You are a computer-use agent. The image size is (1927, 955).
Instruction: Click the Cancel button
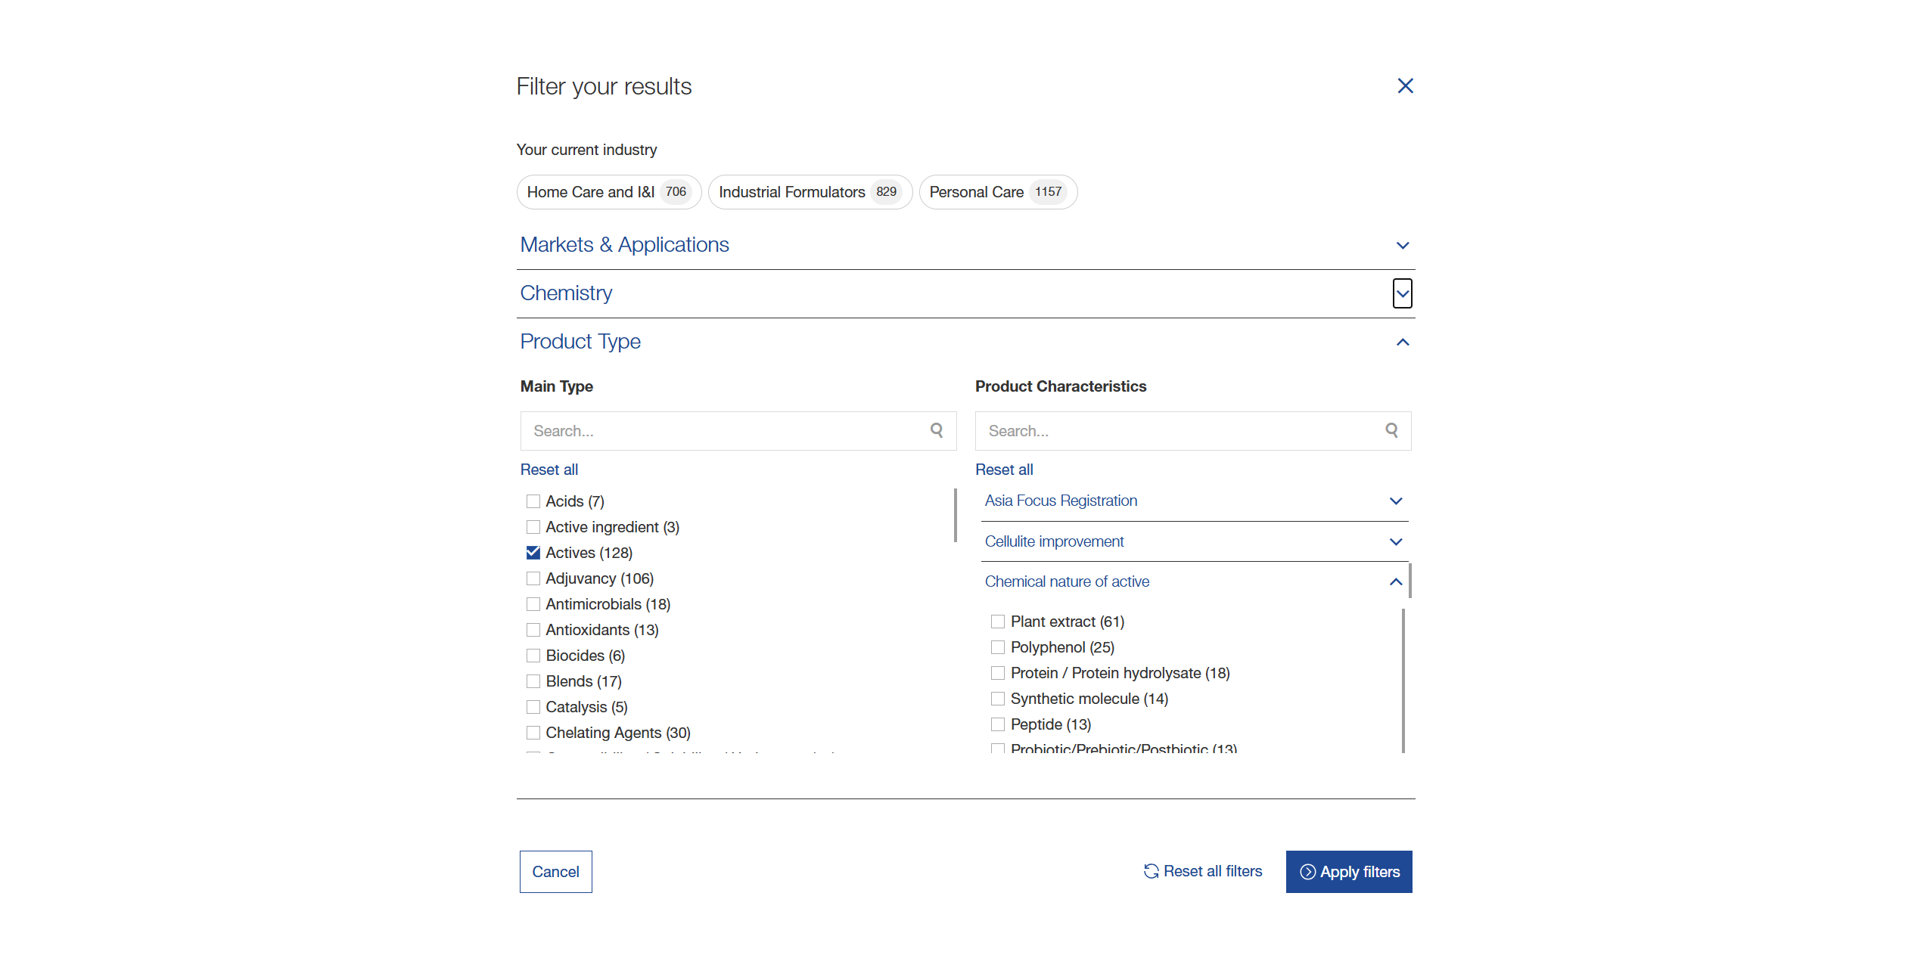(555, 871)
